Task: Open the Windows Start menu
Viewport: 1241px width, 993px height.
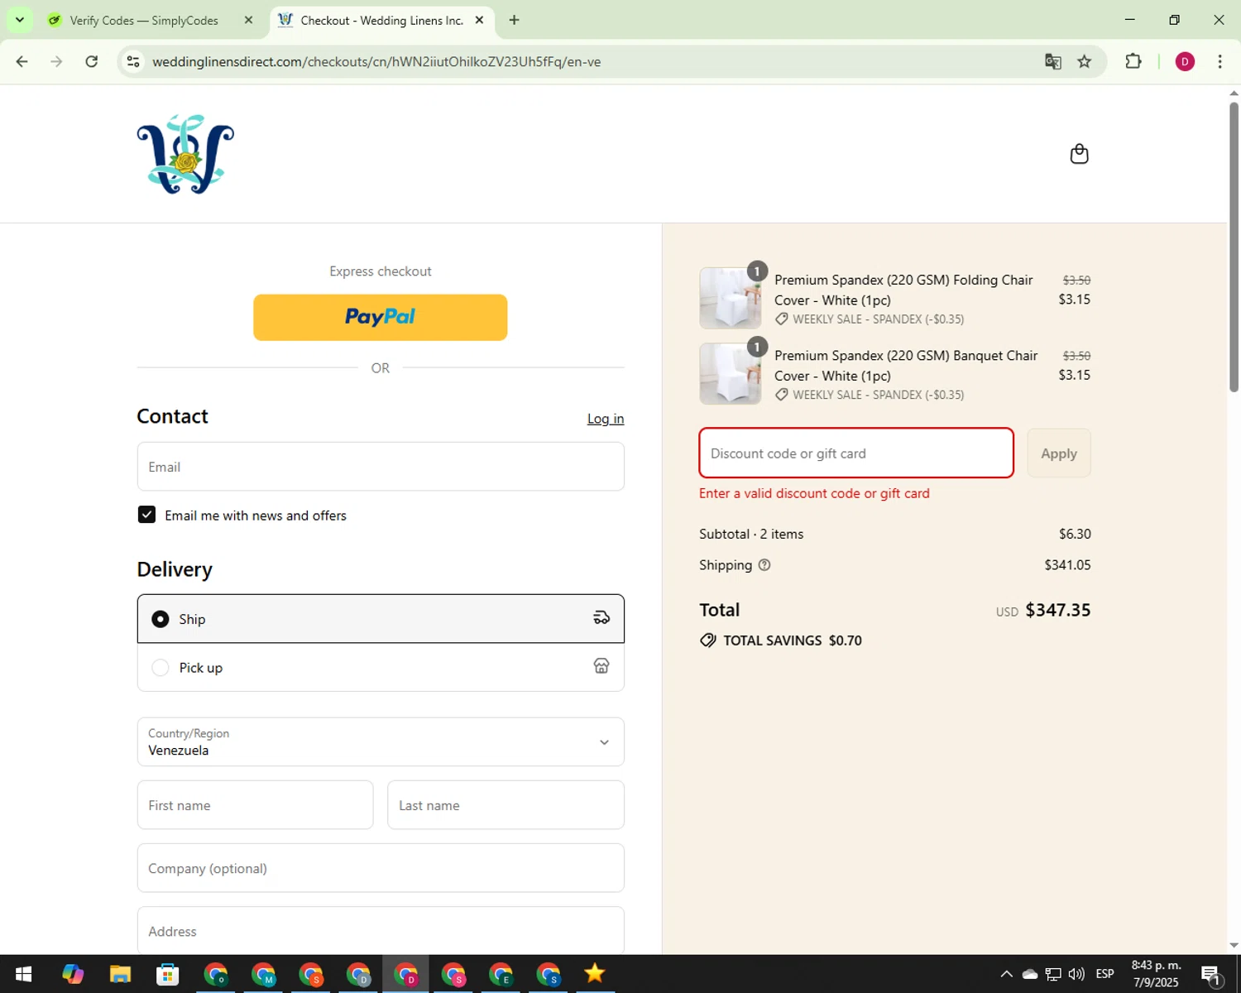Action: pyautogui.click(x=23, y=974)
